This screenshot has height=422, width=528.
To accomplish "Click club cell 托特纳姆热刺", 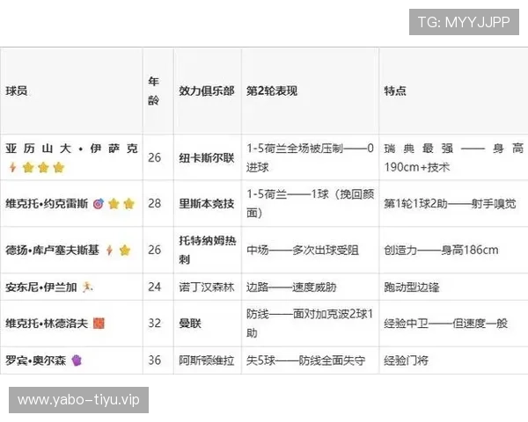I will (208, 250).
